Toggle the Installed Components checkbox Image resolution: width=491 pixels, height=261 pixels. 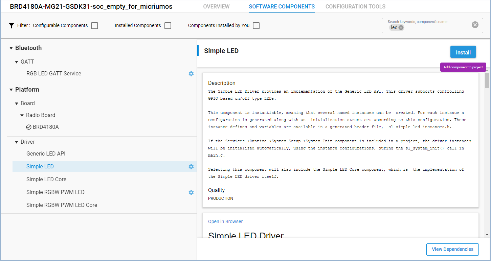coord(168,26)
